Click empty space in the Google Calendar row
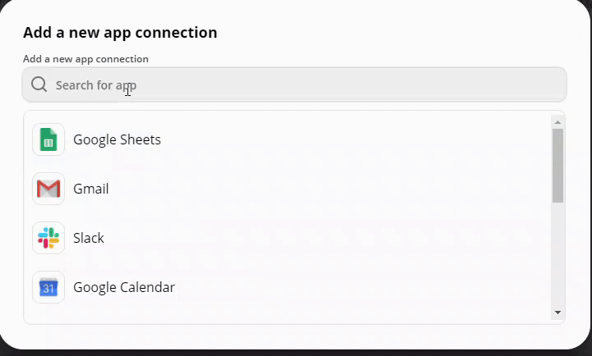 [340, 287]
